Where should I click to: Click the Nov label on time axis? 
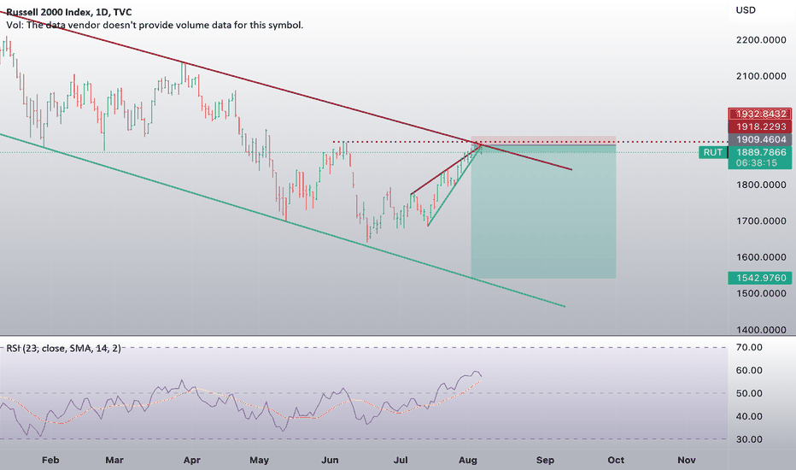coord(687,460)
